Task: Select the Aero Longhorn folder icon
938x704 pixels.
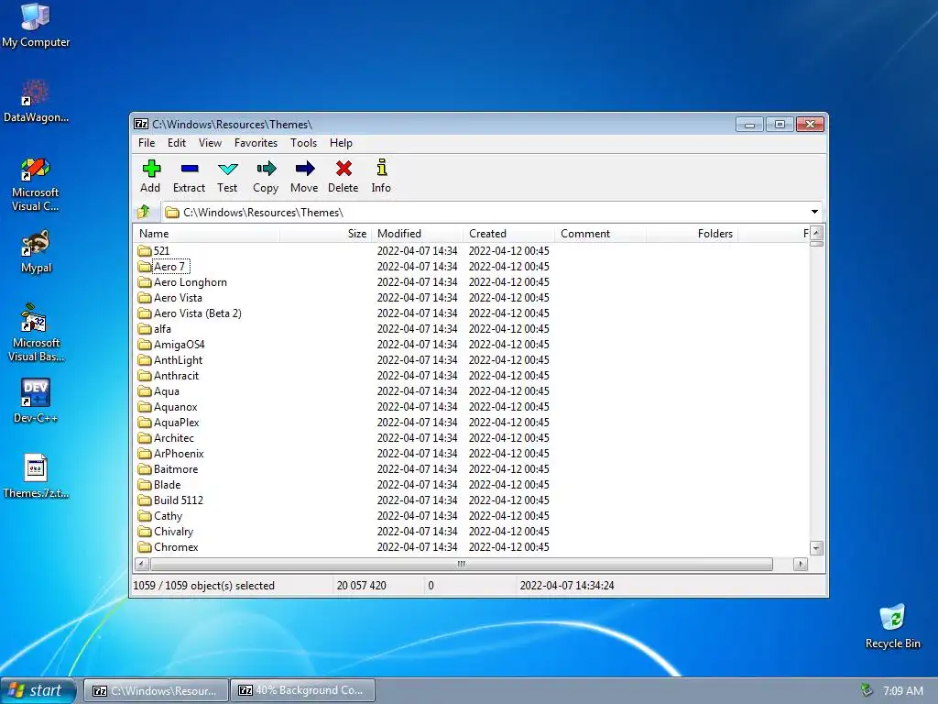Action: tap(144, 281)
